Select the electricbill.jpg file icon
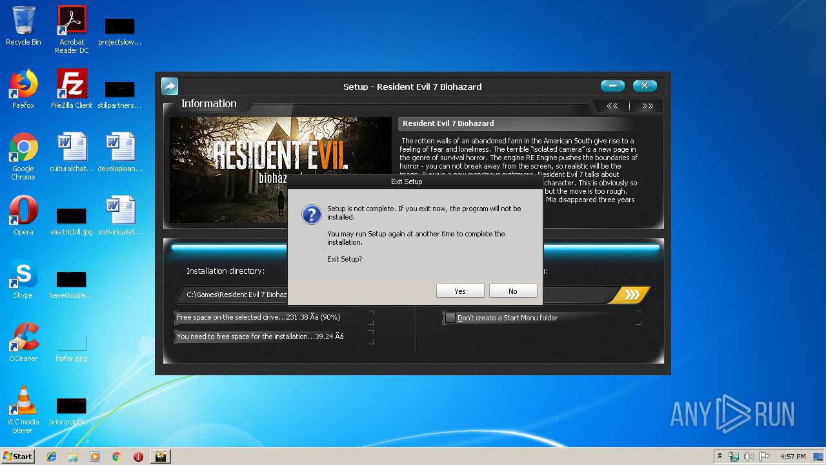Screen dimensions: 826x465 click(72, 220)
